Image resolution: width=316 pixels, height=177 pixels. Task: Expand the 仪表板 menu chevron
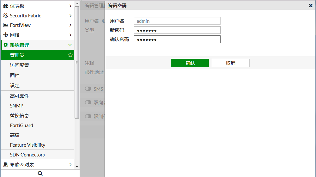click(x=70, y=6)
